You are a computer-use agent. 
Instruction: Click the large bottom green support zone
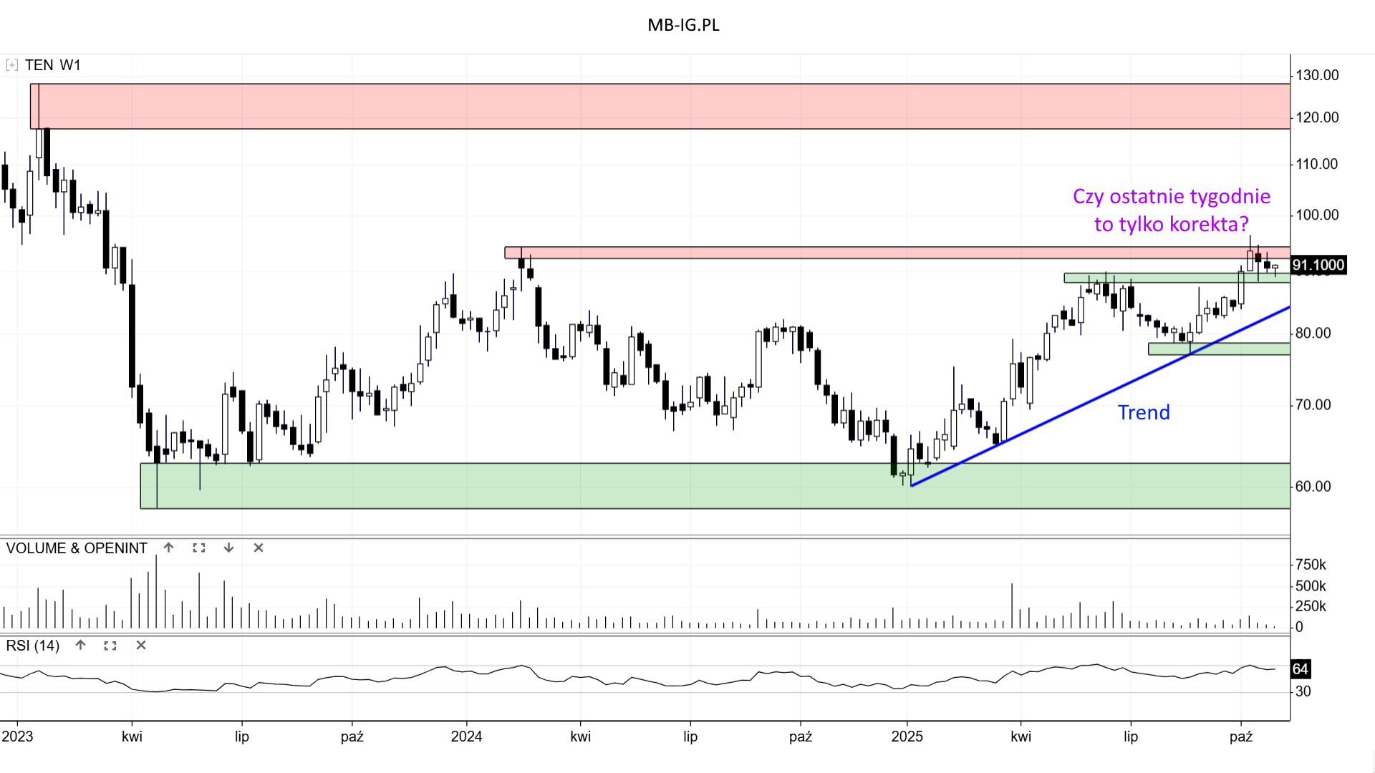click(x=716, y=486)
